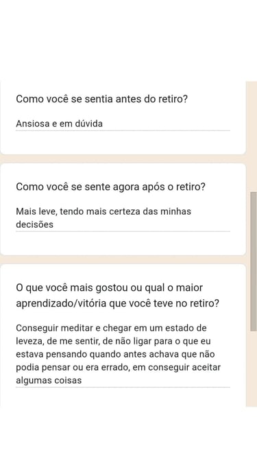This screenshot has width=257, height=457.
Task: Click the question line starting "aprendizado/vitória"
Action: coord(117,303)
